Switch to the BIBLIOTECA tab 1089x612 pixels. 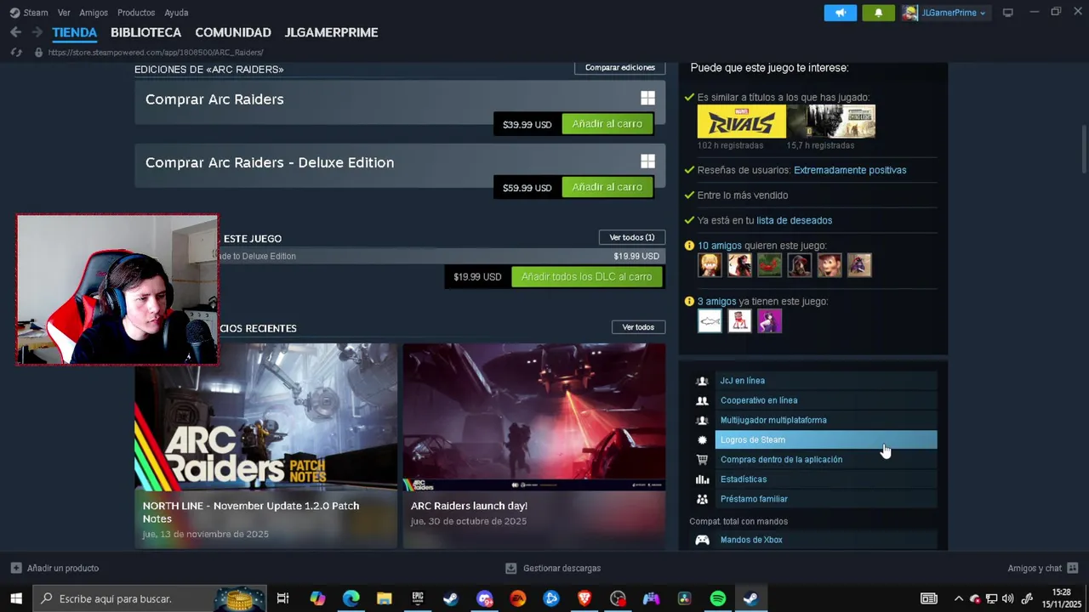(x=145, y=32)
